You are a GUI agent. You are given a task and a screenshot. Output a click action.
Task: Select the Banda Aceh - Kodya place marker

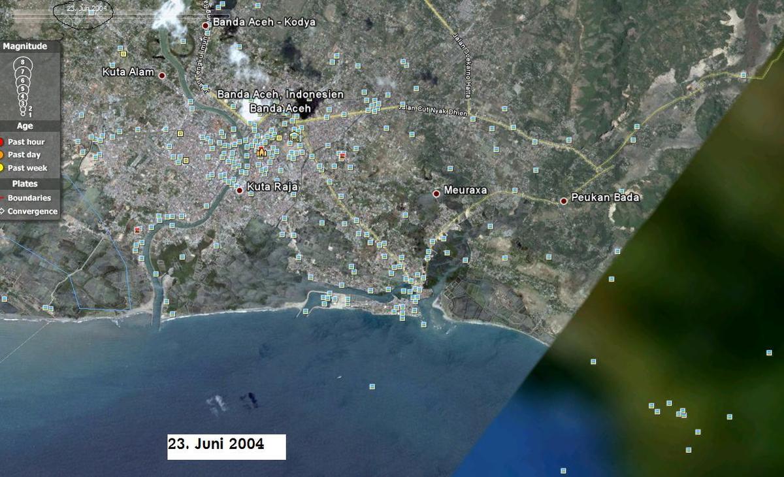click(205, 25)
